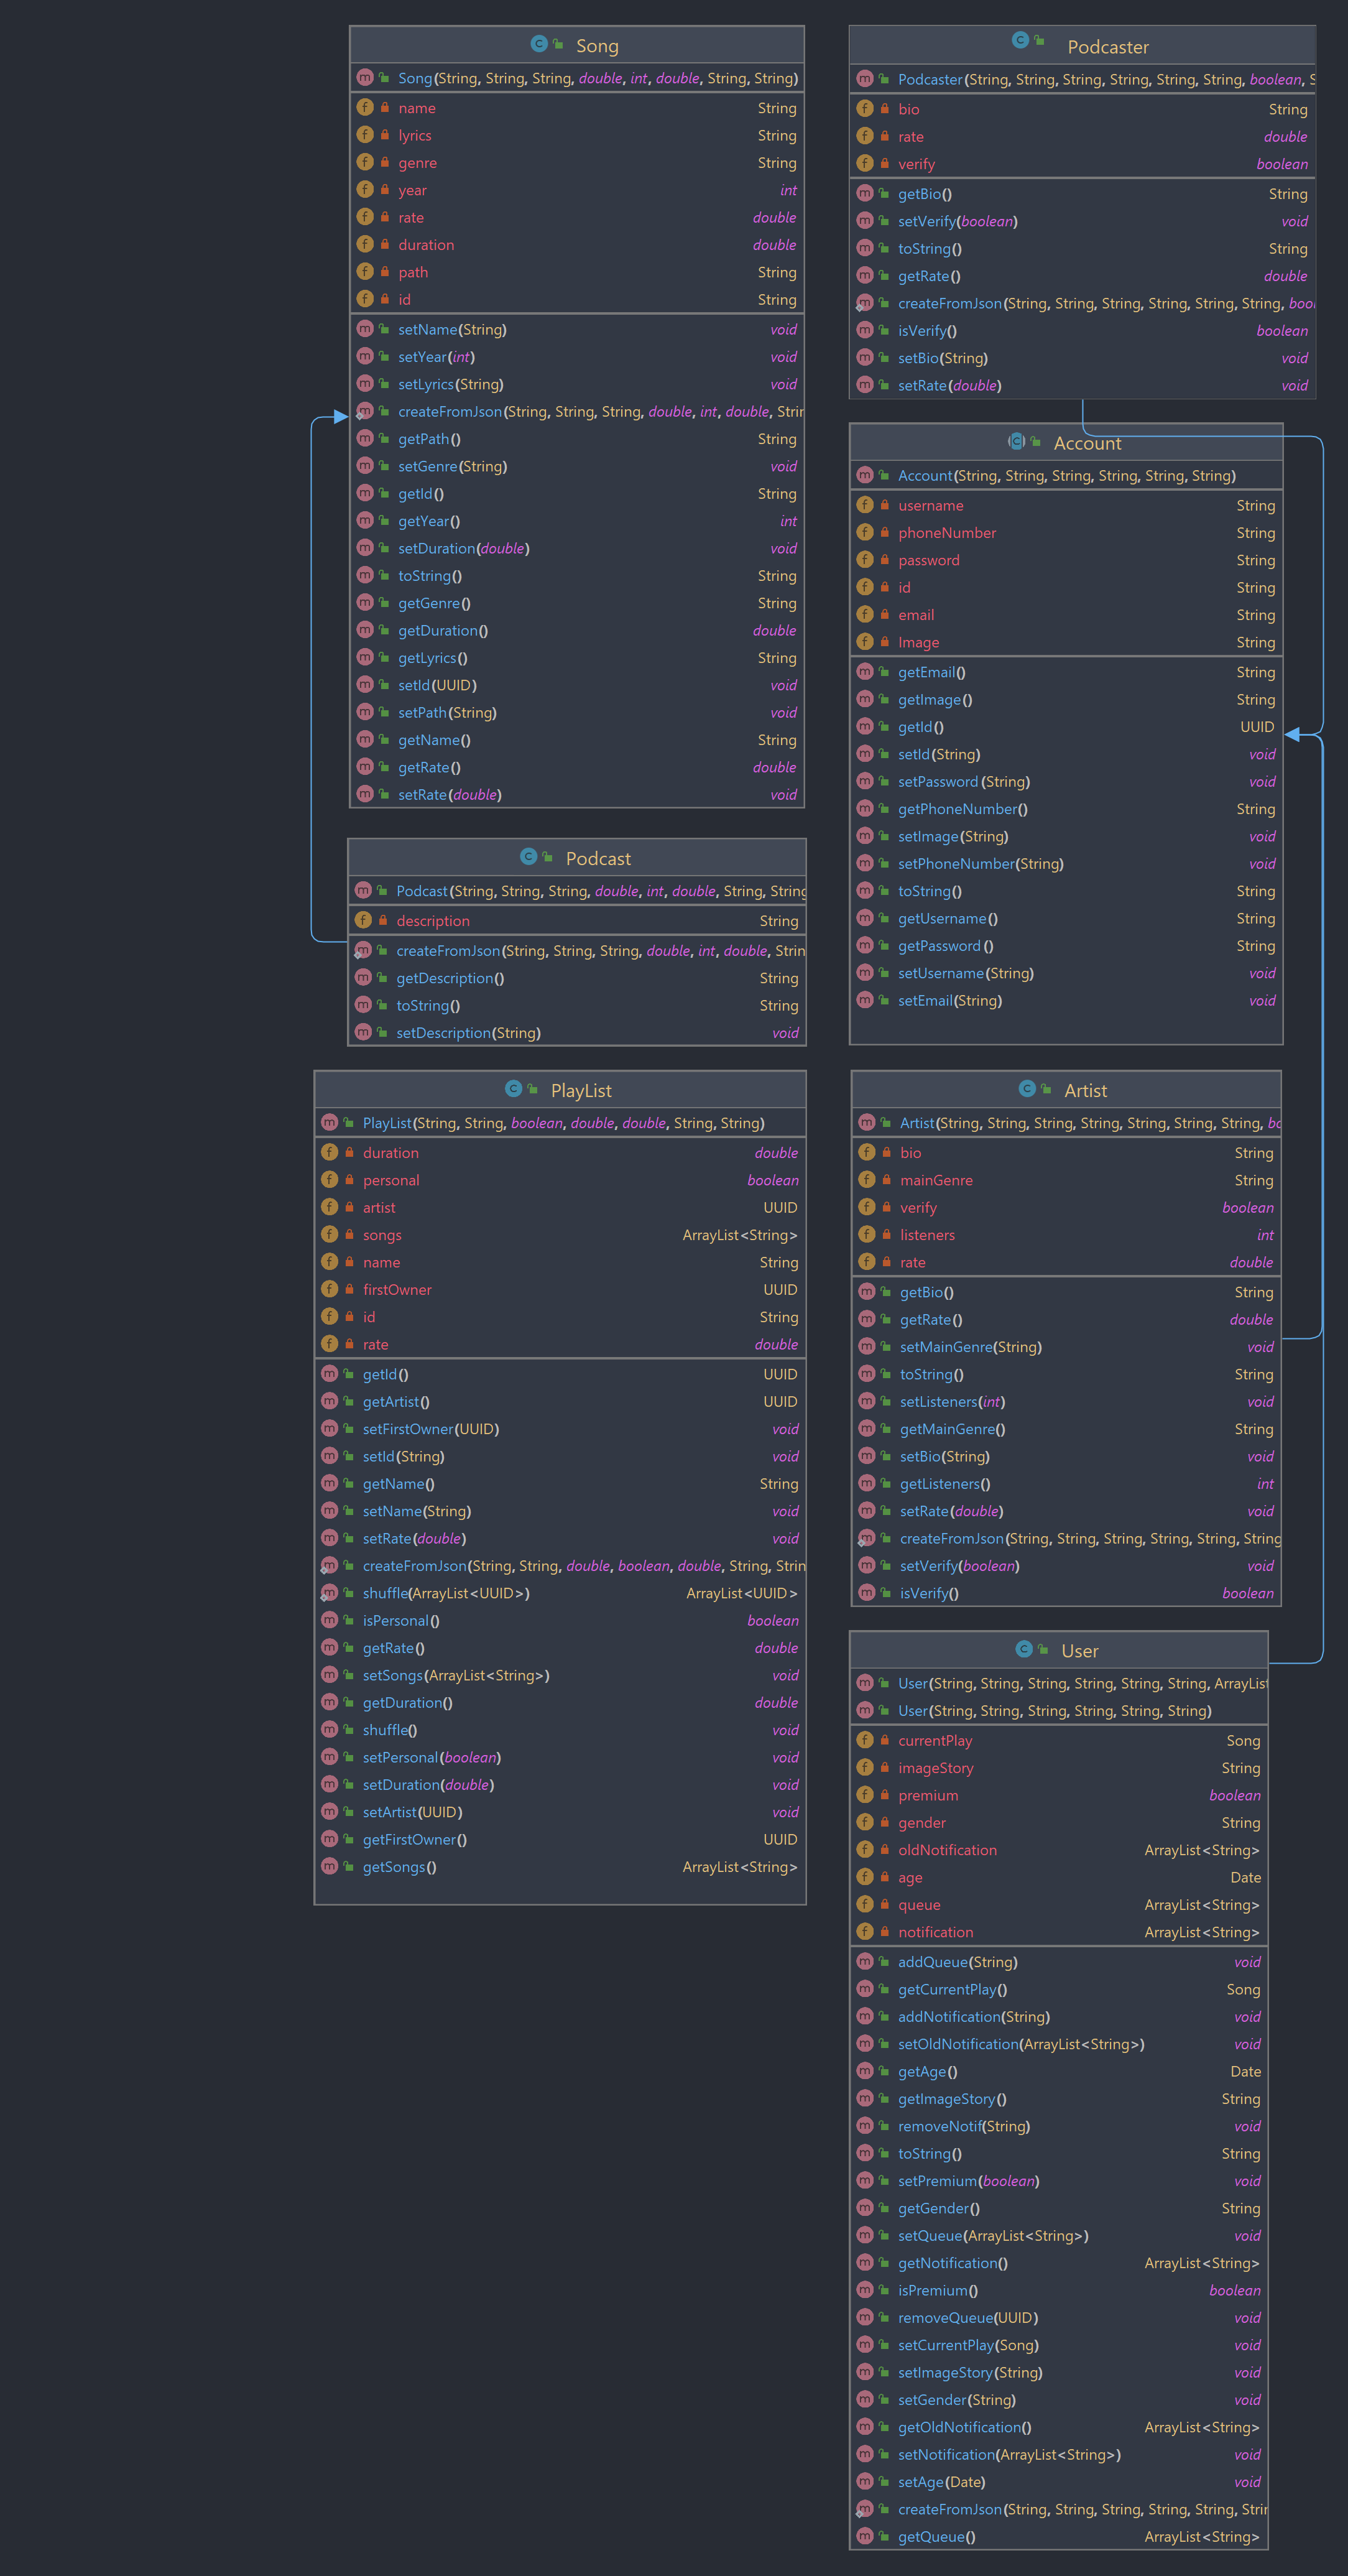Click the static method icon beside shuffle(ArrayList<UUID>)
Viewport: 1348px width, 2576px height.
pyautogui.click(x=329, y=1593)
